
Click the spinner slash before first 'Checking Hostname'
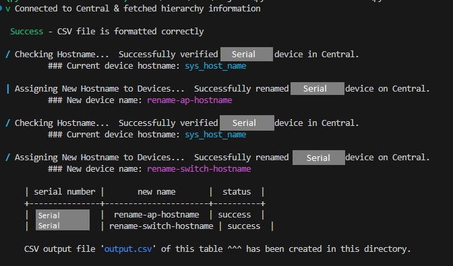tap(8, 55)
